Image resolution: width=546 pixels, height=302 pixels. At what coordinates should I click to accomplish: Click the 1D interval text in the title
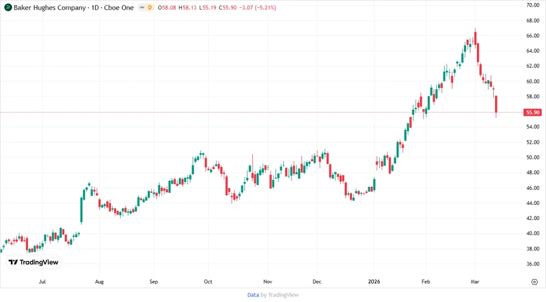point(95,8)
